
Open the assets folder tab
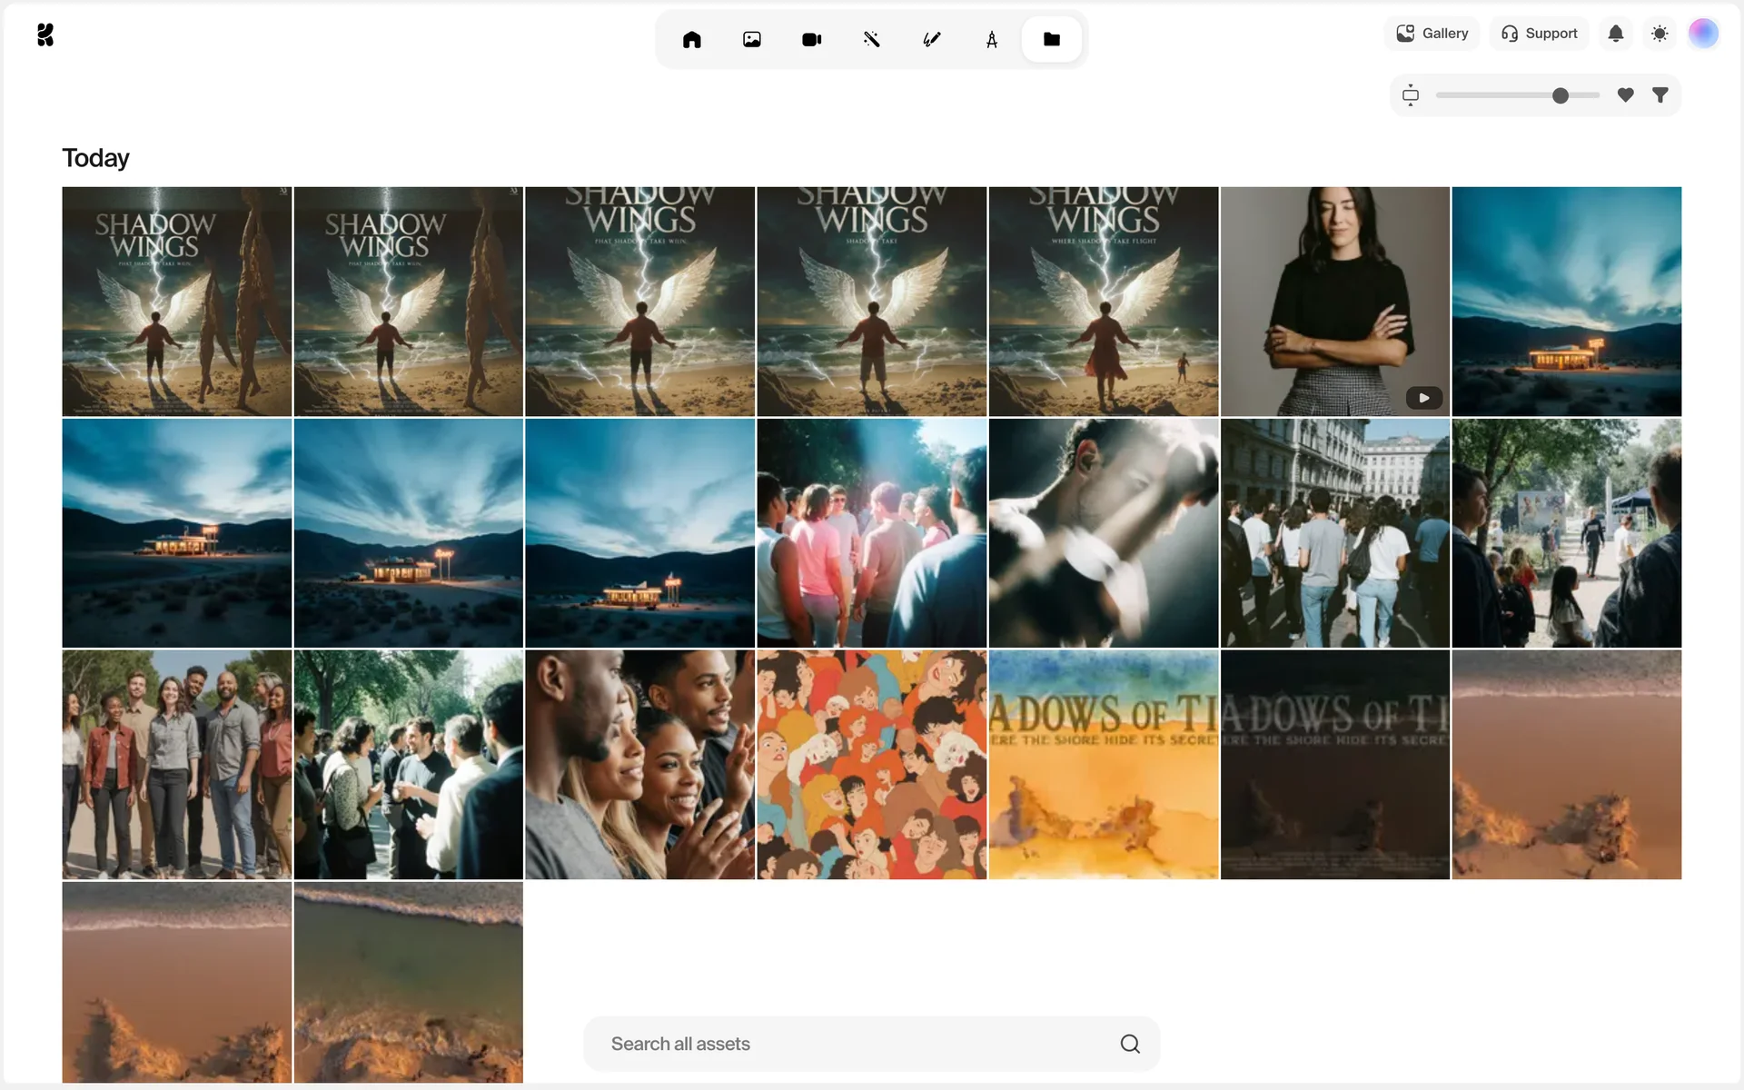tap(1051, 39)
